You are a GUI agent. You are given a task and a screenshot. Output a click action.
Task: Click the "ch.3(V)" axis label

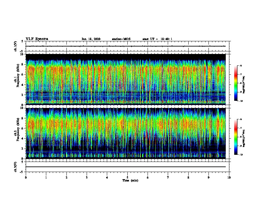click(x=16, y=167)
